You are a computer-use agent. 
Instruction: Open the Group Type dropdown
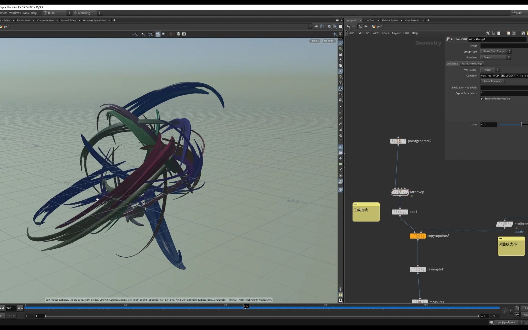pos(496,52)
